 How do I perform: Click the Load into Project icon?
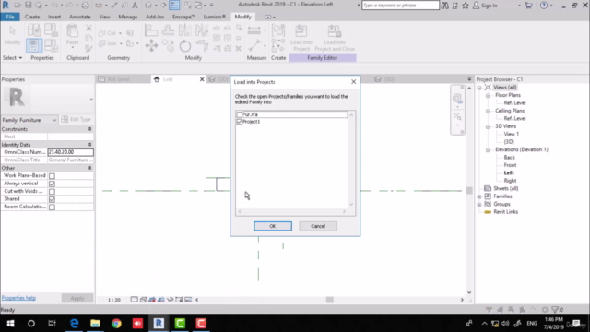tap(301, 38)
